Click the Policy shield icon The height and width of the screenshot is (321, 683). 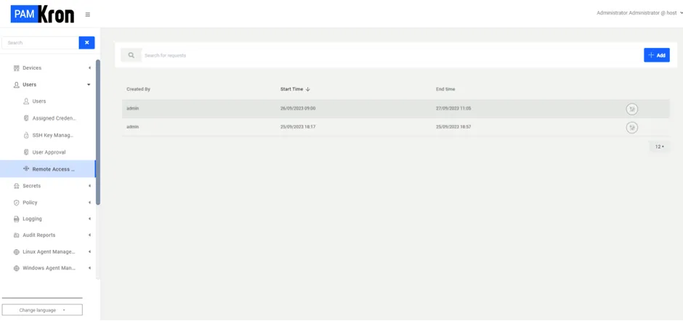coord(17,203)
